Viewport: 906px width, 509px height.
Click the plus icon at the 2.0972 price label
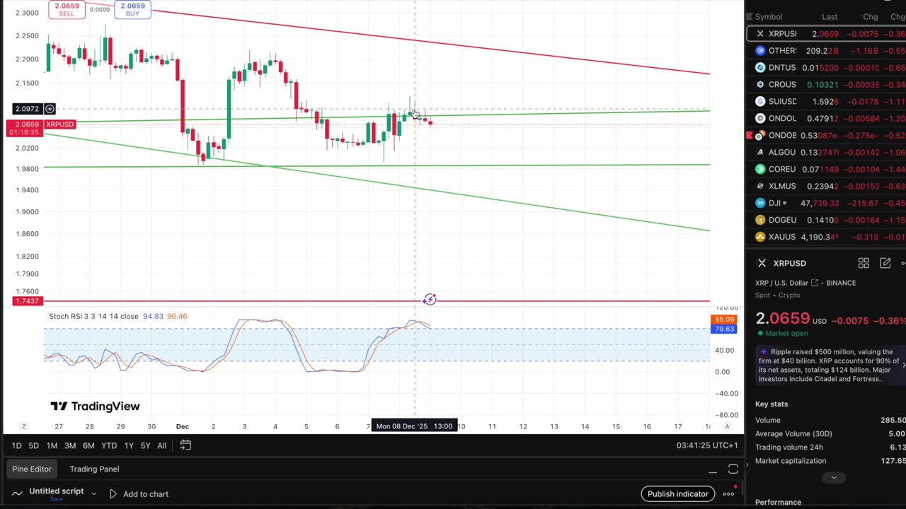50,109
